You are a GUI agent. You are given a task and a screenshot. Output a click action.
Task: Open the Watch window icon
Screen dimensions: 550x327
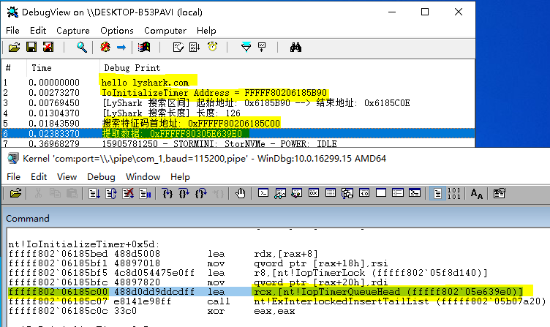(x=280, y=193)
